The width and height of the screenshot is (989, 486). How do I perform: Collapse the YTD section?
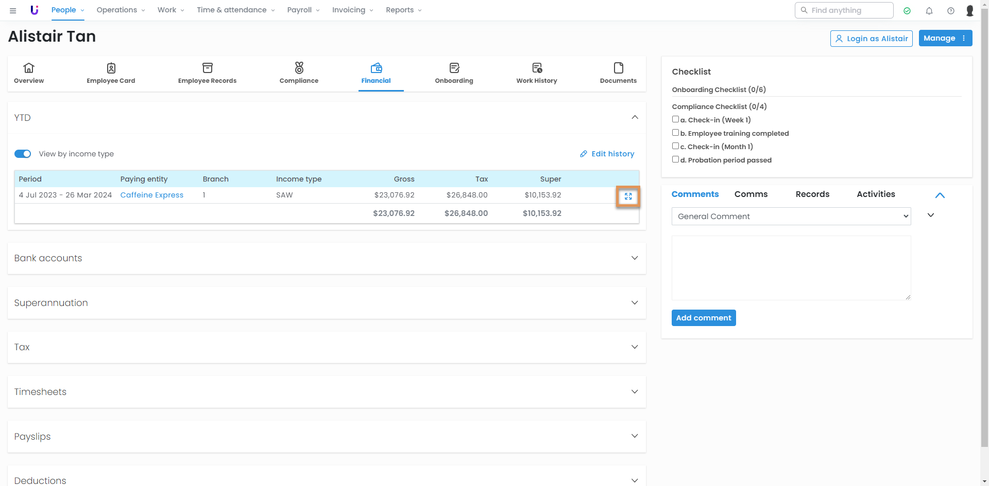[x=635, y=117]
